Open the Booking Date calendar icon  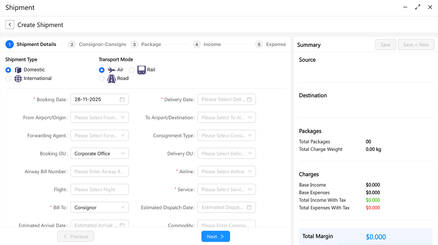click(x=122, y=99)
